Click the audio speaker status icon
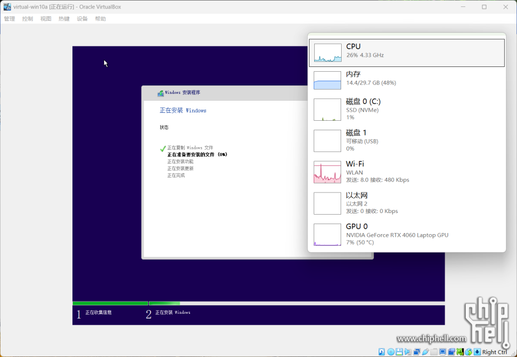This screenshot has width=517, height=357. pos(408,352)
